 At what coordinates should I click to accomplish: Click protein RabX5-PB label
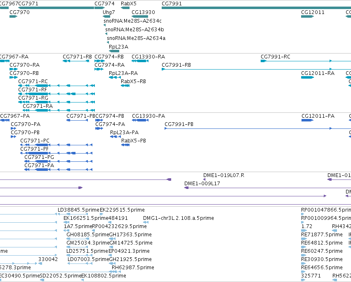pyautogui.click(x=134, y=141)
